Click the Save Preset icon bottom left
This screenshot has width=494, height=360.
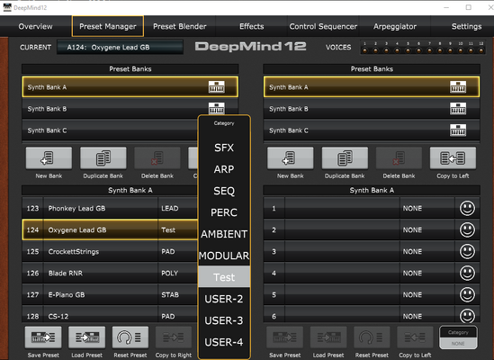click(x=43, y=337)
